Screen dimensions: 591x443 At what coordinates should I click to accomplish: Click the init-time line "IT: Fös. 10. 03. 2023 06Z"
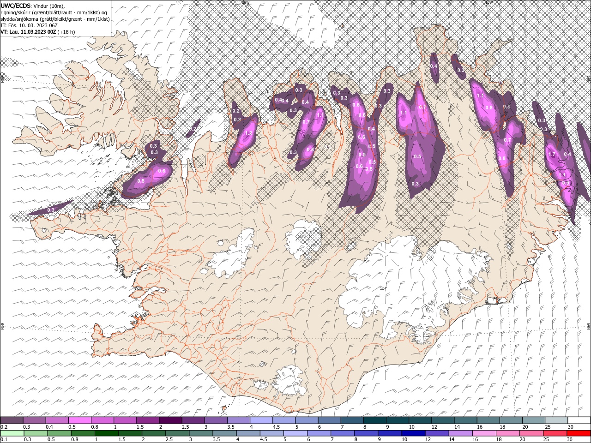tap(29, 25)
